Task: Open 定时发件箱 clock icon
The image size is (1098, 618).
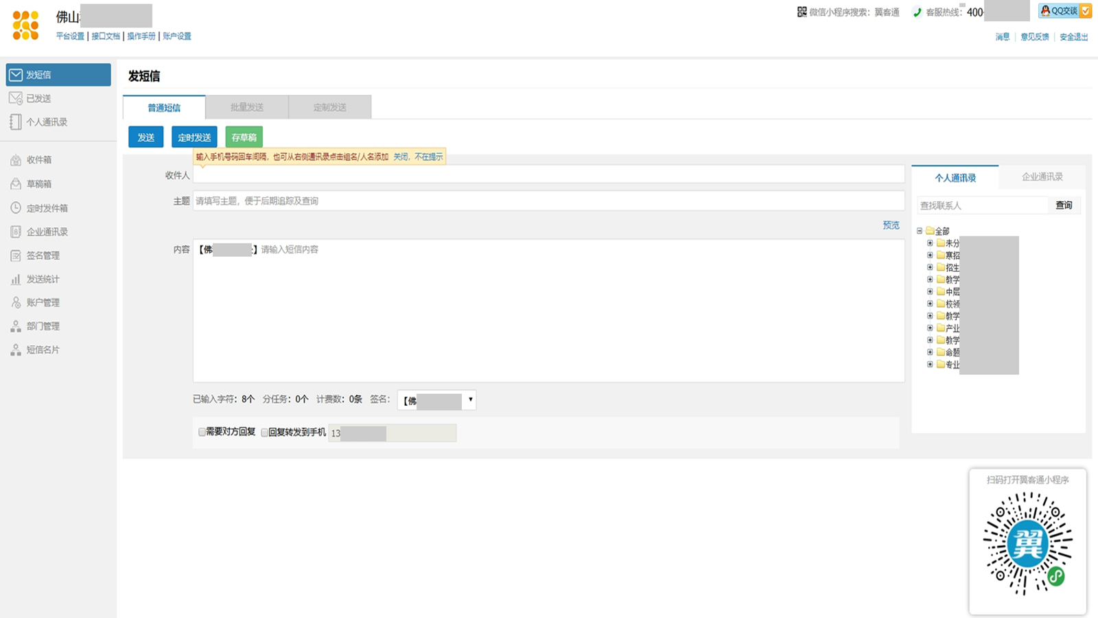Action: coord(16,208)
